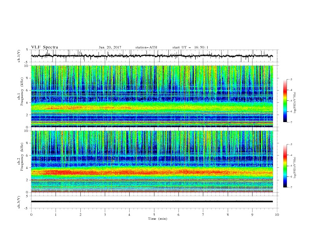Click the time axis tick labeled 9
The height and width of the screenshot is (241, 312).
[x=252, y=215]
